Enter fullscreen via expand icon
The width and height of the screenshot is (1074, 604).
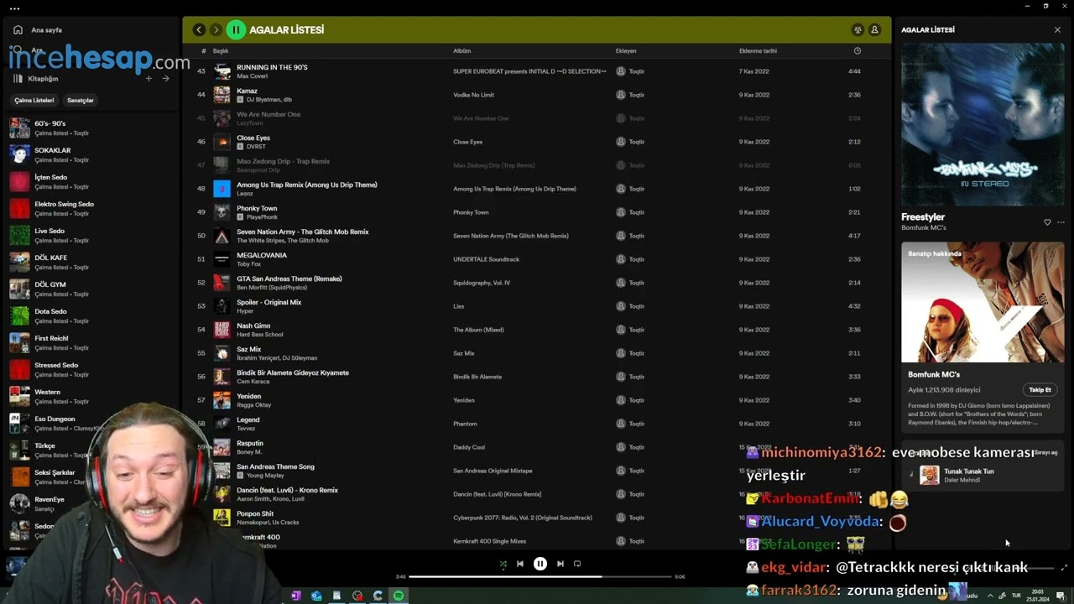pyautogui.click(x=1064, y=568)
